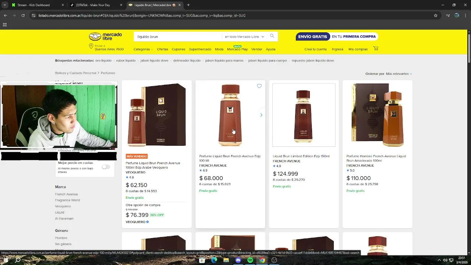Open the 'en todo Mercado Libre' search scope dropdown
This screenshot has height=265, width=471.
pyautogui.click(x=244, y=37)
